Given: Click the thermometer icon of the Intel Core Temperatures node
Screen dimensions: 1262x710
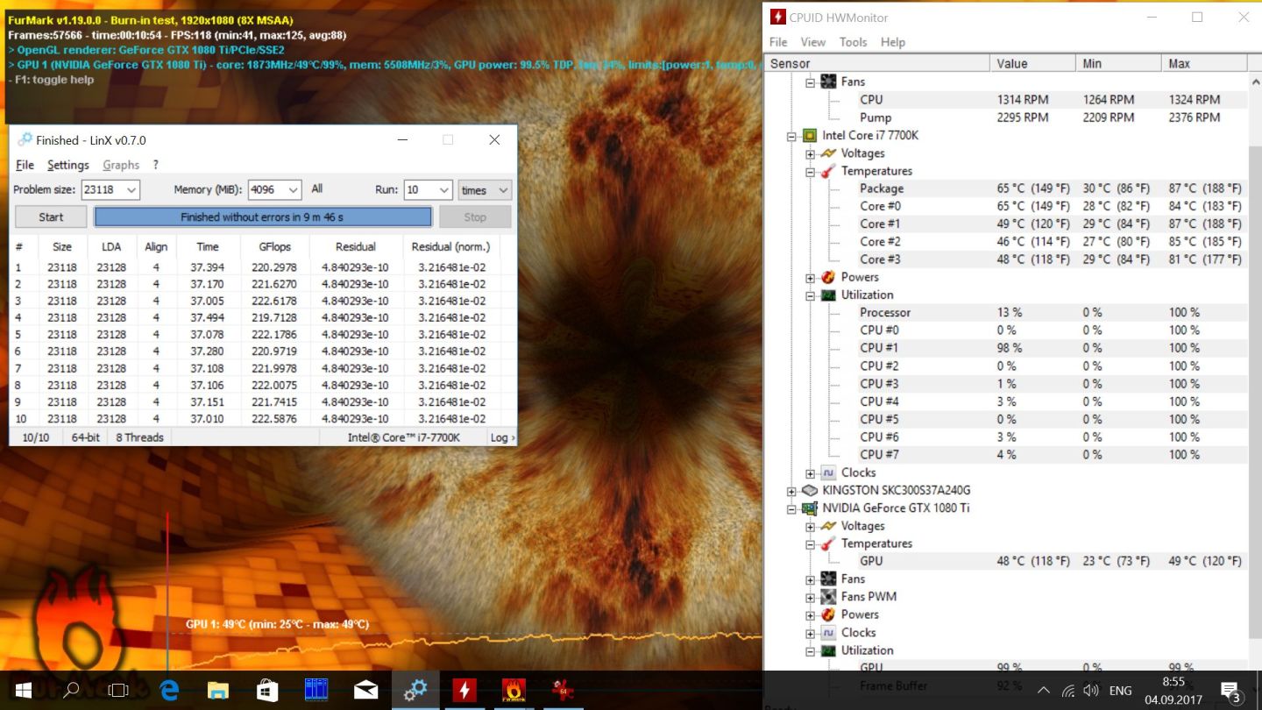Looking at the screenshot, I should point(828,171).
